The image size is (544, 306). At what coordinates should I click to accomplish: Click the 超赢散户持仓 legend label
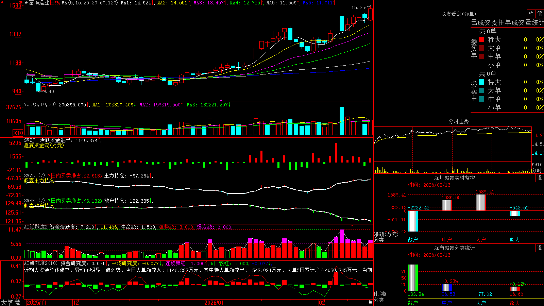(39, 206)
